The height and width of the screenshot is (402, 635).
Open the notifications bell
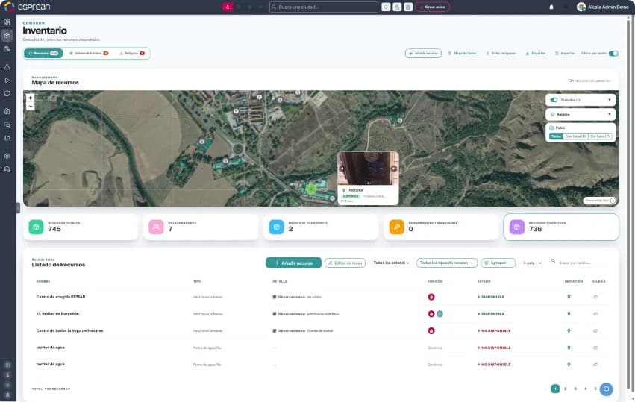[551, 7]
